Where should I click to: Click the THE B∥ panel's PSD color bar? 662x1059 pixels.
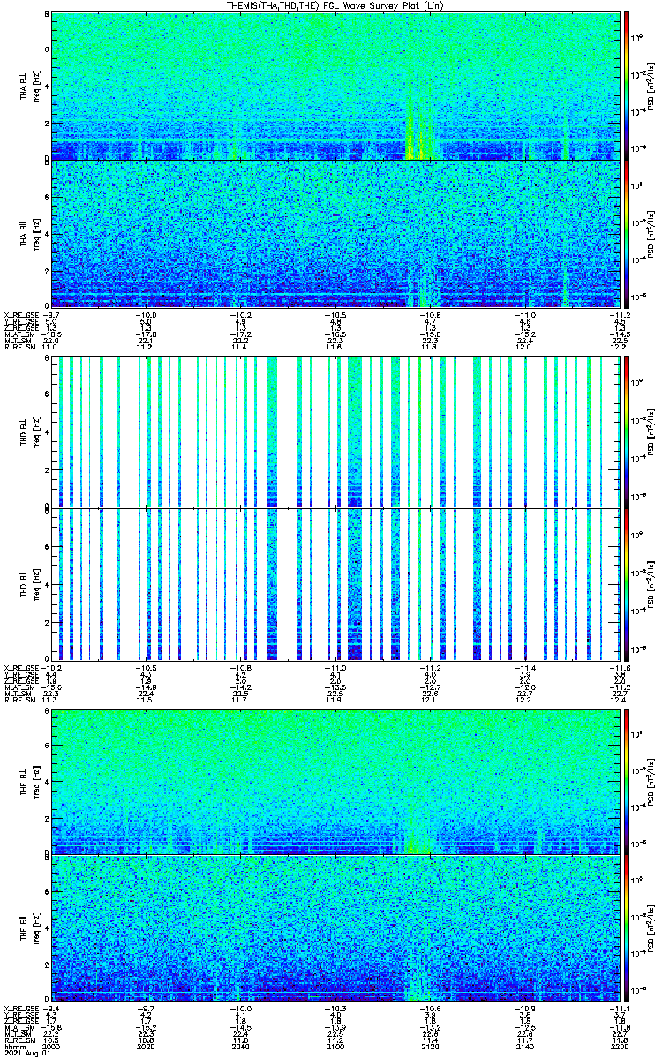click(x=627, y=928)
